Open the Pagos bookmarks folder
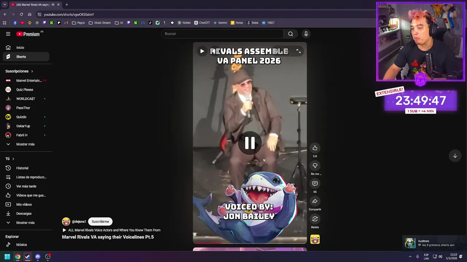Viewport: 467px width, 262px height. coord(78,23)
